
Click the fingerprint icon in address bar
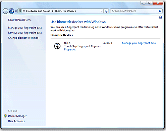(x=20, y=11)
